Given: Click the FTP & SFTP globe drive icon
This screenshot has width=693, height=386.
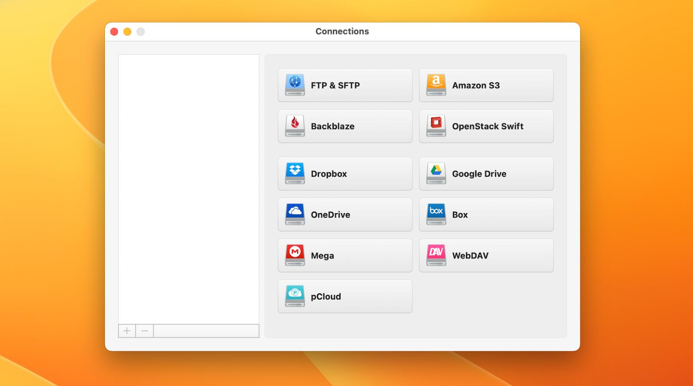Looking at the screenshot, I should pos(295,85).
